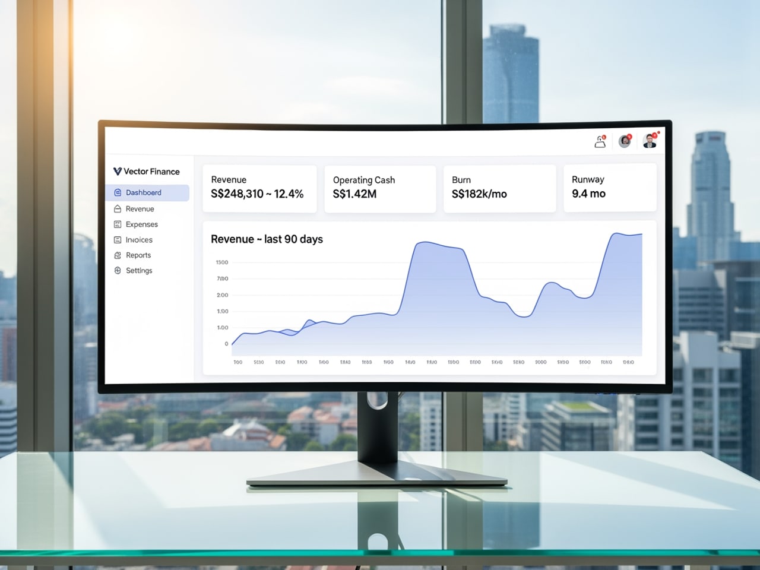760x570 pixels.
Task: Click the 0 y-axis label
Action: click(226, 344)
